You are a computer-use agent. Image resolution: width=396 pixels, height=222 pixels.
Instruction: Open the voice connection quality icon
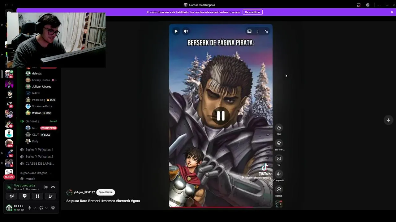coord(9,187)
